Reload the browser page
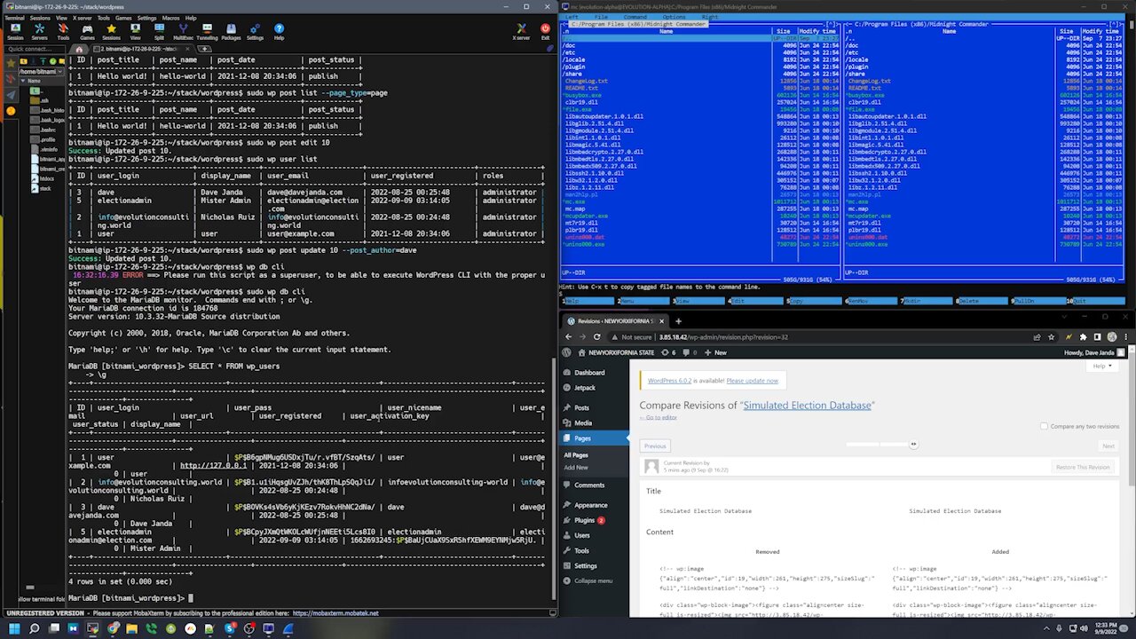The width and height of the screenshot is (1136, 639). pos(596,337)
